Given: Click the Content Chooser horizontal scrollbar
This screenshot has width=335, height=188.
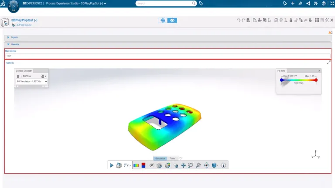Looking at the screenshot, I should coord(30,86).
